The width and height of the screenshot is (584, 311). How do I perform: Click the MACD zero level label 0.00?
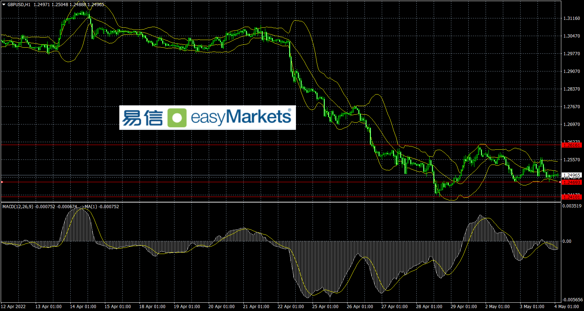pos(567,241)
